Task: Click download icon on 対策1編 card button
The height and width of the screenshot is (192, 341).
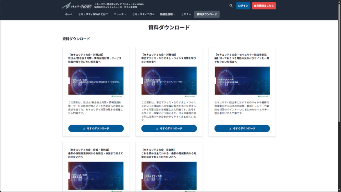Action: (157, 128)
